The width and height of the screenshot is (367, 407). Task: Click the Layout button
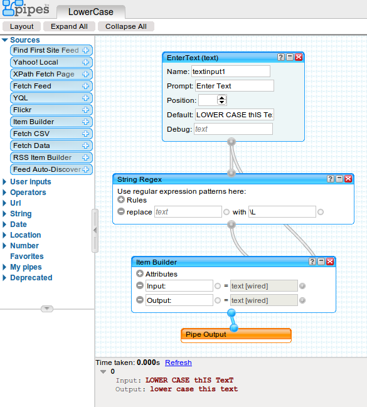[x=21, y=26]
